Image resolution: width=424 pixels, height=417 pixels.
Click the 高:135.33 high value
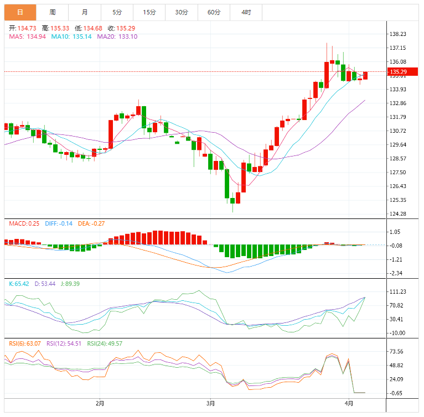[x=55, y=28]
